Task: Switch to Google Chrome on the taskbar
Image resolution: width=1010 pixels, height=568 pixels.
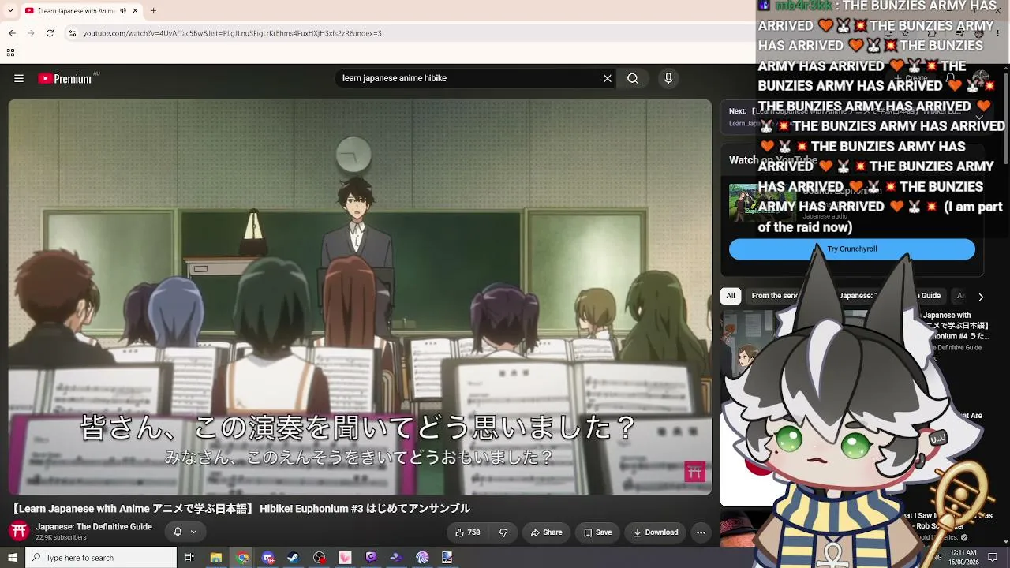Action: [x=242, y=558]
